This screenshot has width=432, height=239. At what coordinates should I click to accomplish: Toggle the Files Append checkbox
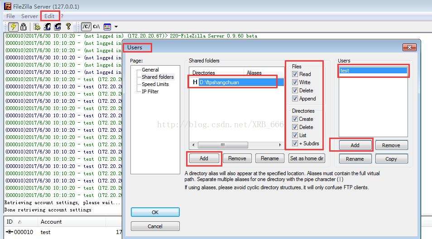point(295,99)
